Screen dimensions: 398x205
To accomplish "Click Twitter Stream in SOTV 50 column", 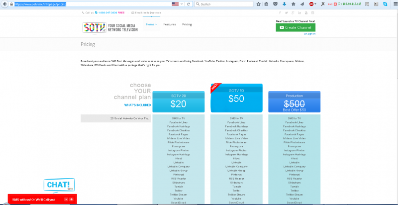I will 236,195.
